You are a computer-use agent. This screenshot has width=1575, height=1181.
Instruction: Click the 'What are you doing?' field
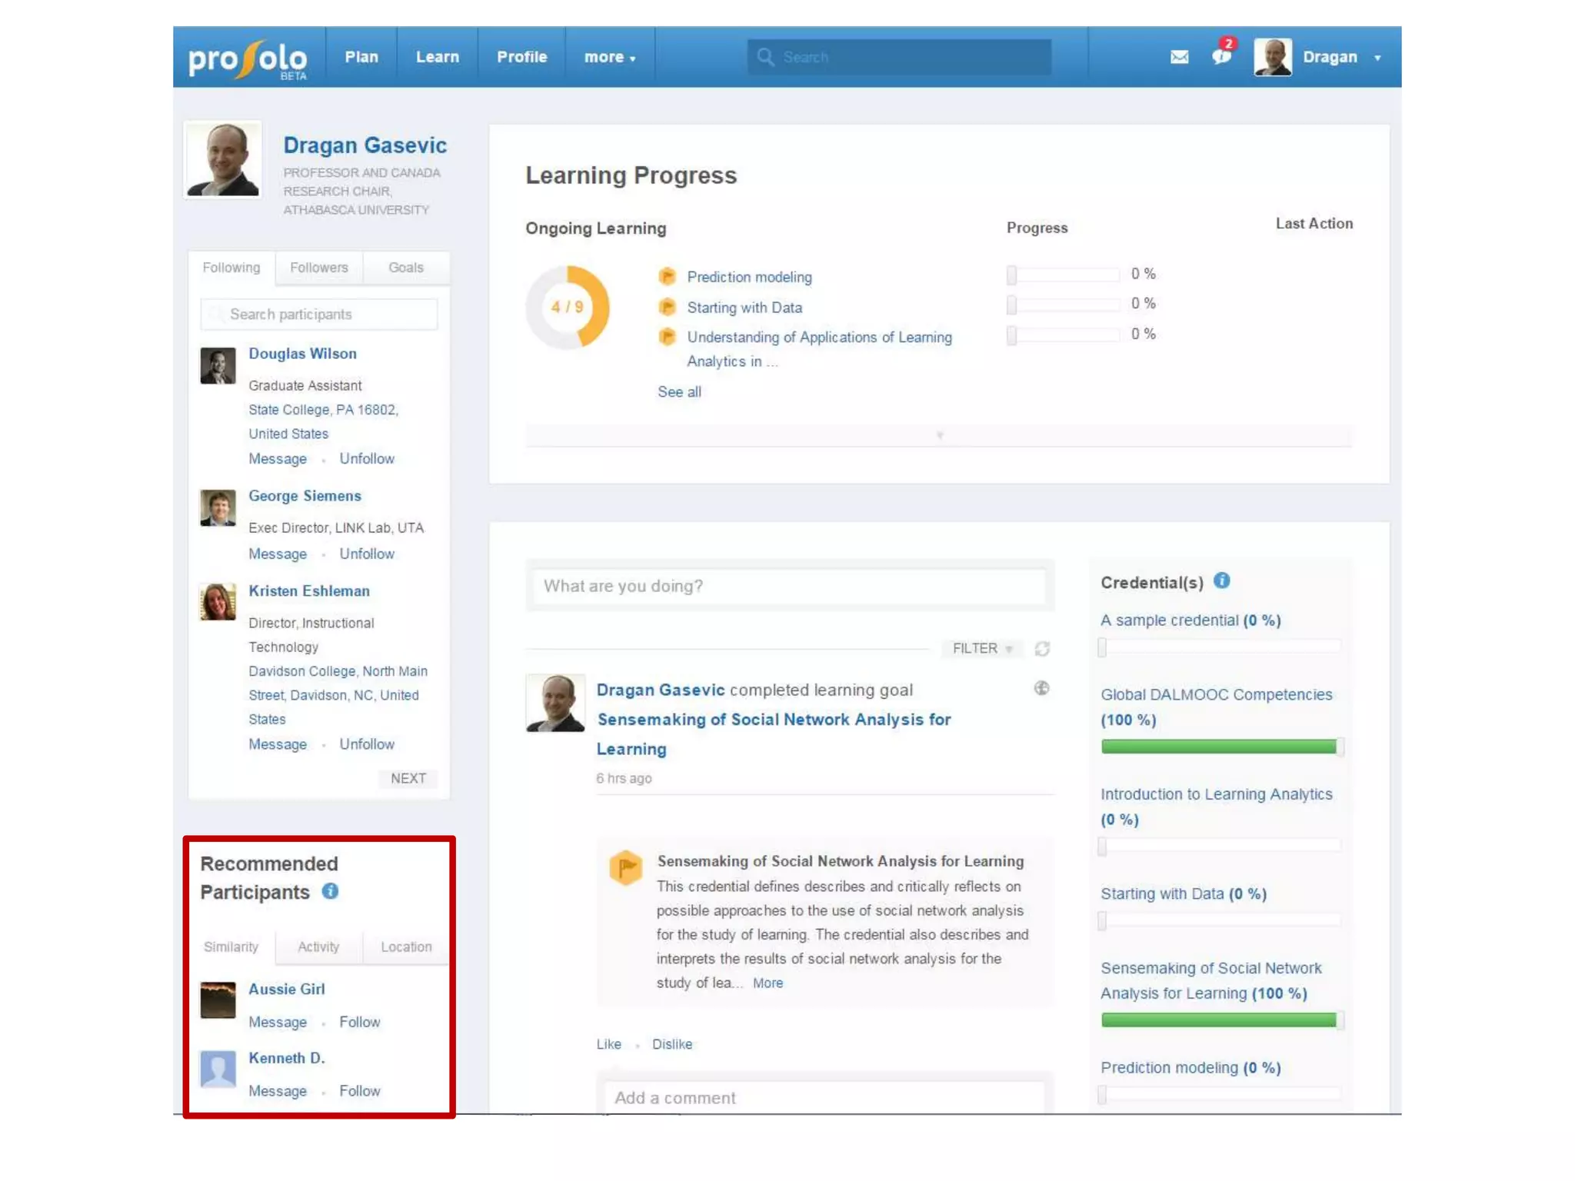point(788,586)
